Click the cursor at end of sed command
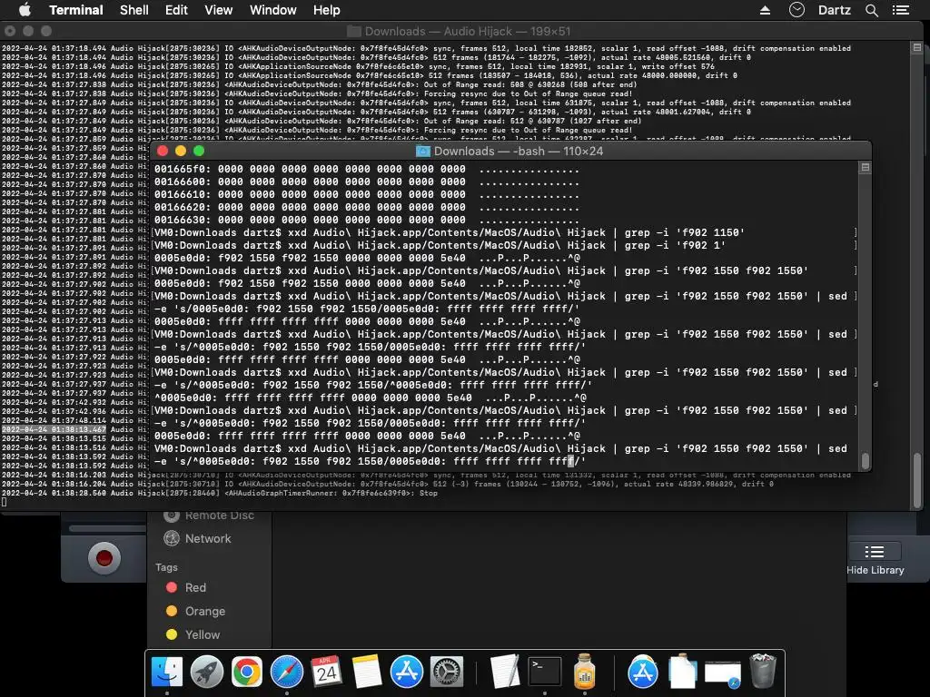The image size is (930, 697). (571, 461)
